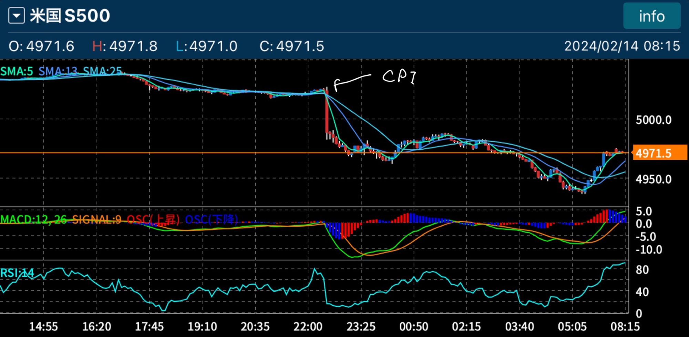Screen dimensions: 689x337
Task: Click the 5000.0 price axis label
Action: [x=653, y=120]
